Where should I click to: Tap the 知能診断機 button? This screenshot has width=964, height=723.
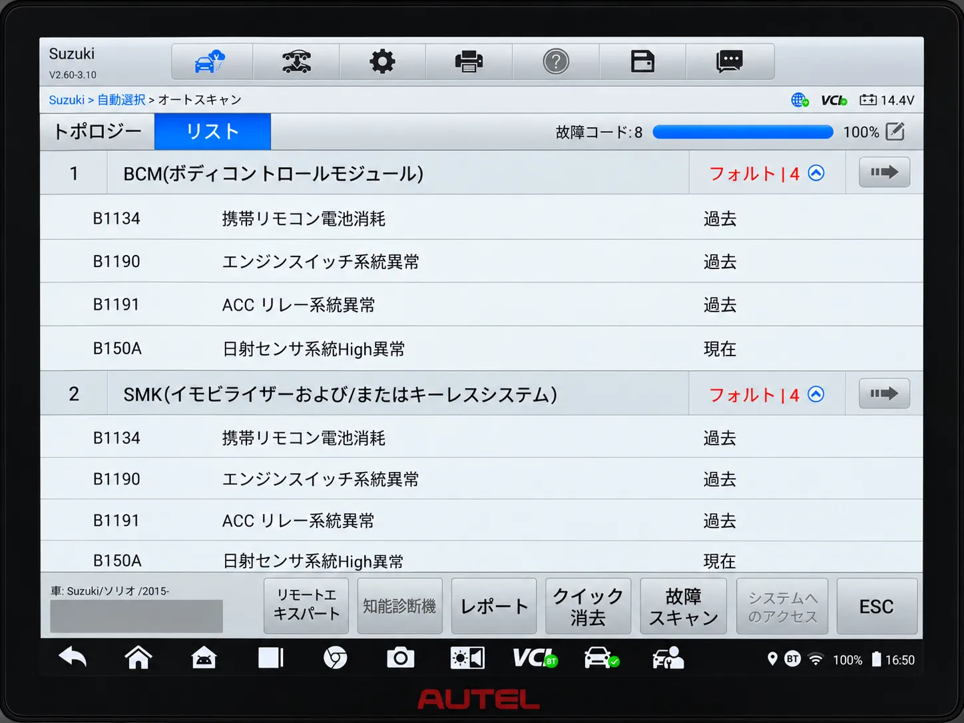(x=399, y=606)
